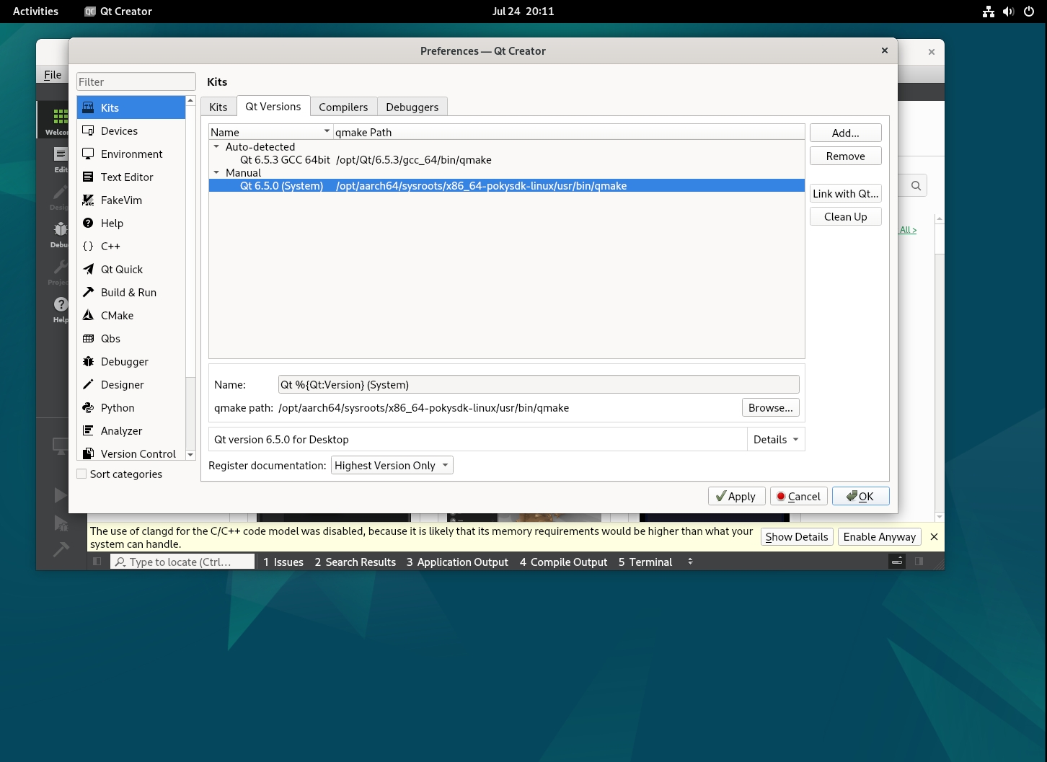Image resolution: width=1047 pixels, height=762 pixels.
Task: Open Version Control preferences icon
Action: 89,453
